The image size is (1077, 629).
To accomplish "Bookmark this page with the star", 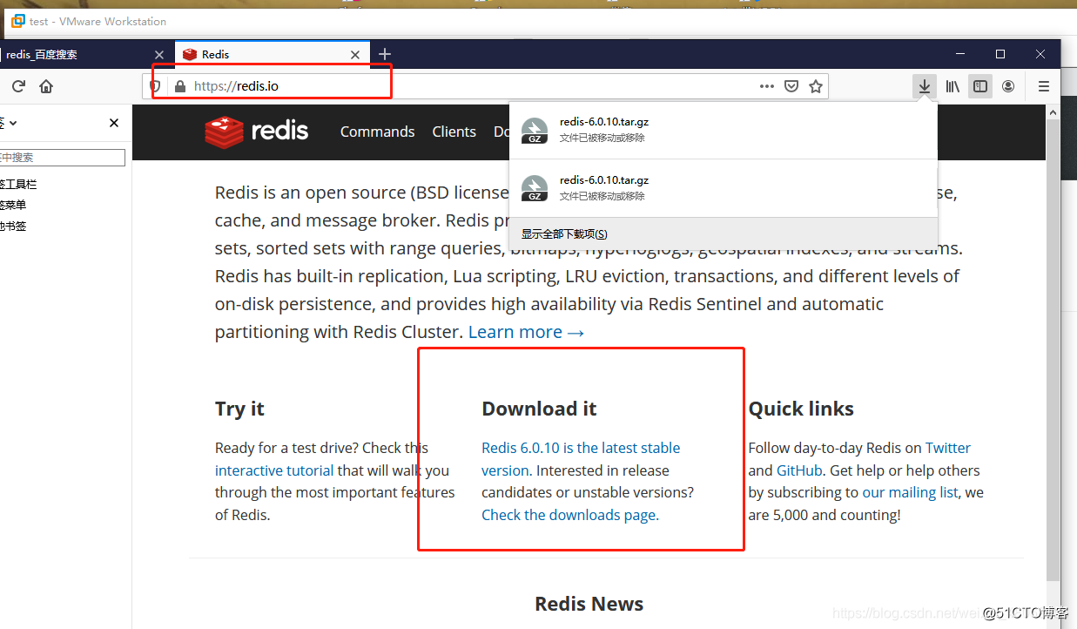I will coord(816,86).
